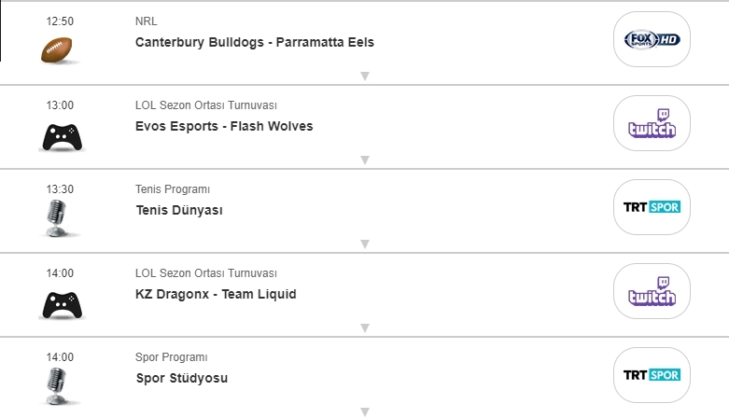
Task: Expand the KZ Dragonx row down arrow
Action: coord(365,327)
